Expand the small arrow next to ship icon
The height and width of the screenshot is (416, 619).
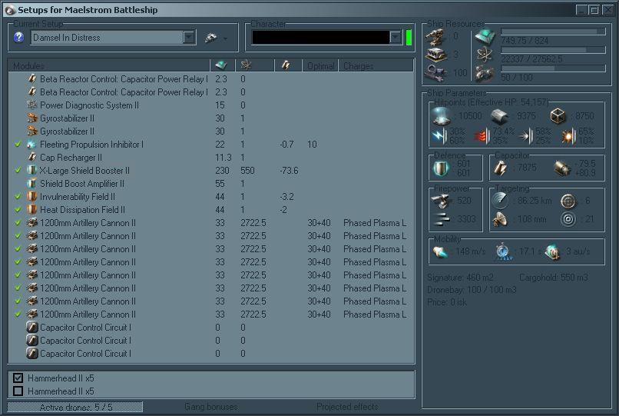[x=226, y=38]
